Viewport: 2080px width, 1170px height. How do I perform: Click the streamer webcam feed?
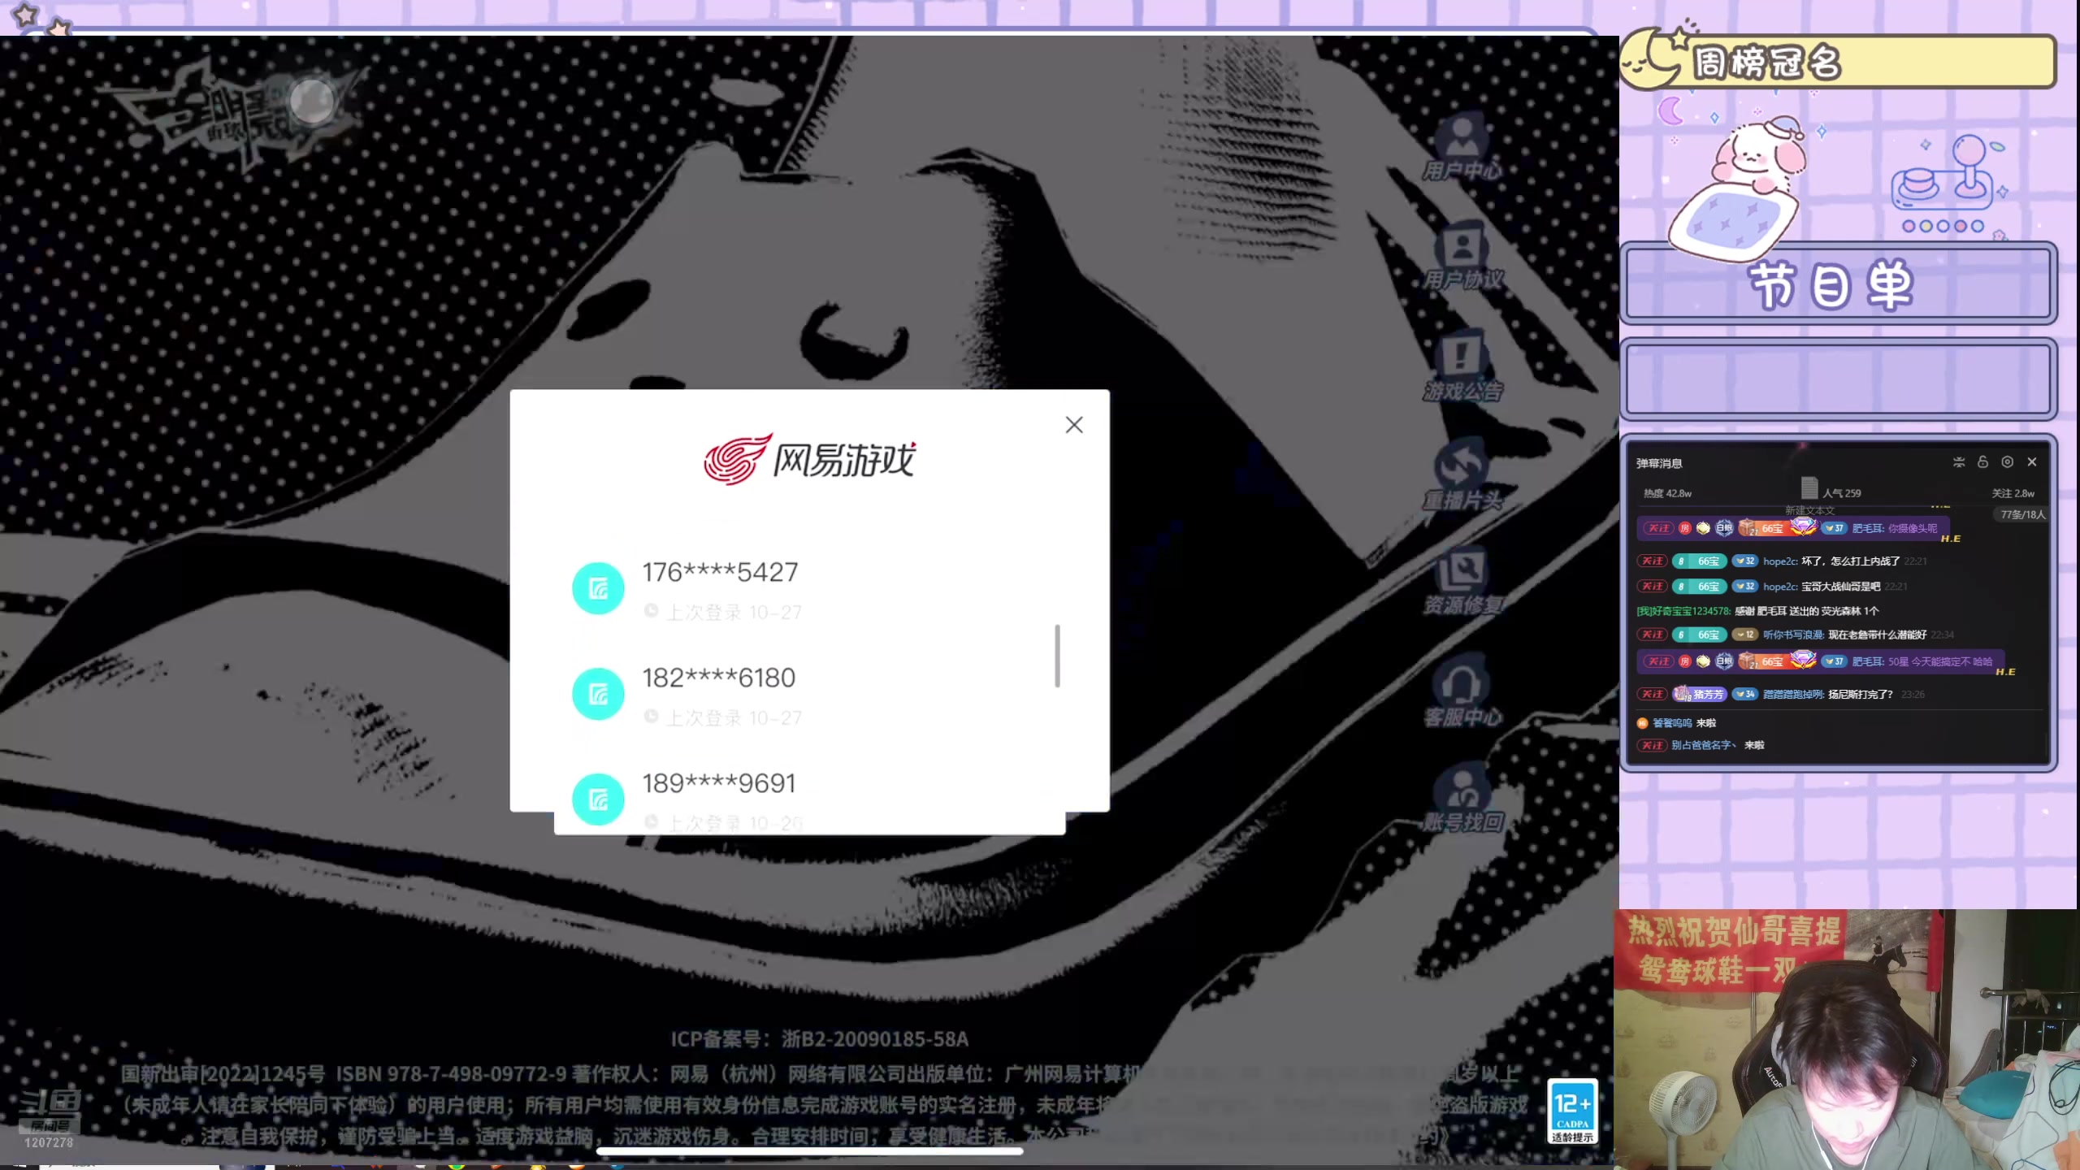pos(1845,1039)
